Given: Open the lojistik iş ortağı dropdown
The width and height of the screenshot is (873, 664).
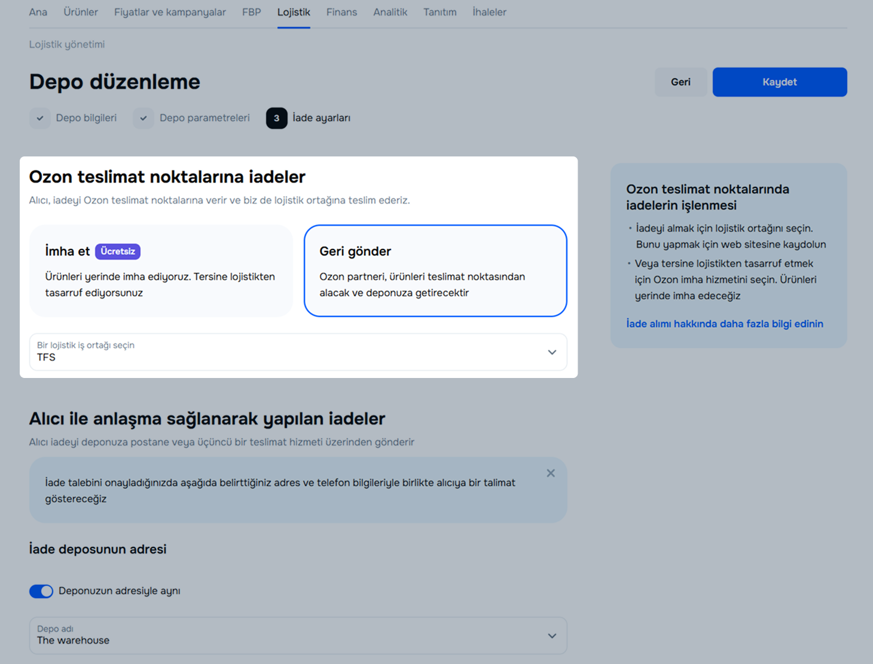Looking at the screenshot, I should coord(298,352).
